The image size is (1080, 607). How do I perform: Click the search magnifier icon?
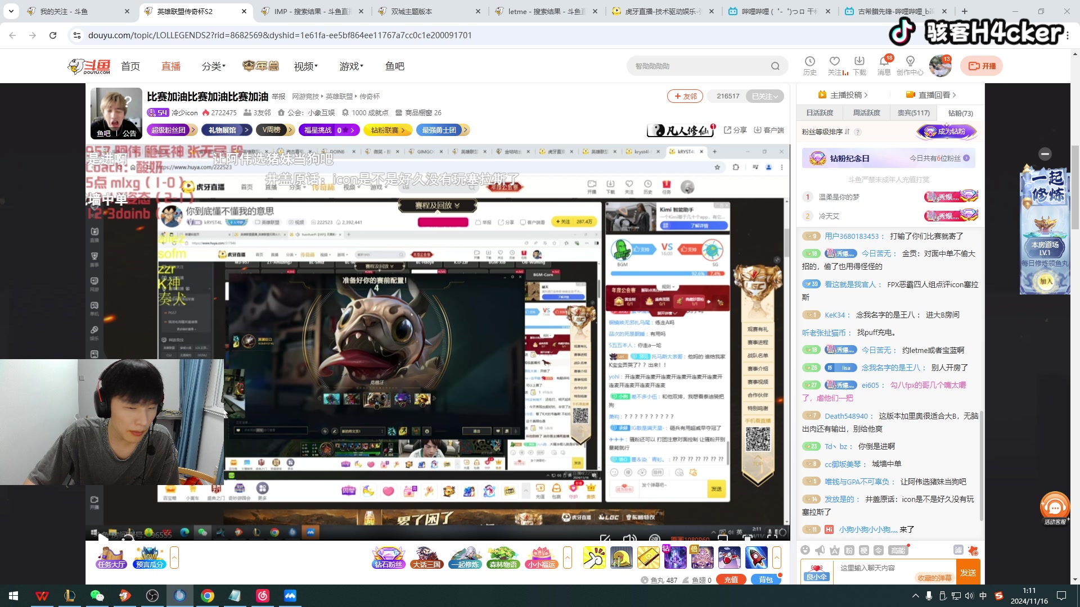(x=775, y=66)
